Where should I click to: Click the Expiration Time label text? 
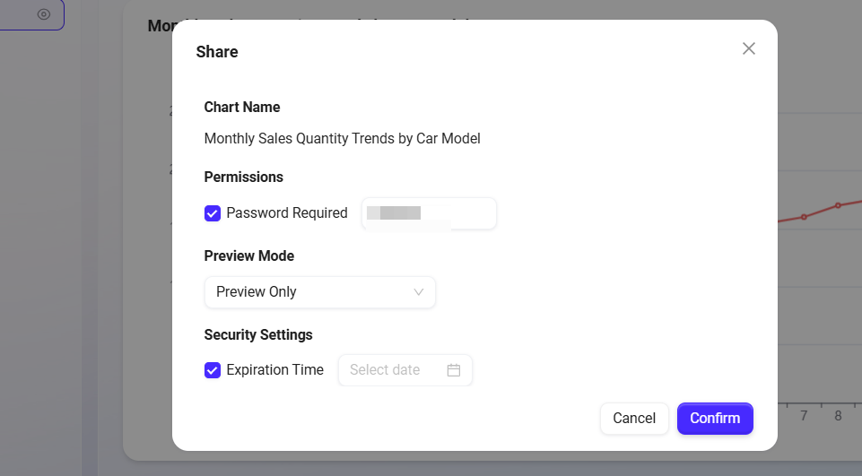tap(274, 370)
